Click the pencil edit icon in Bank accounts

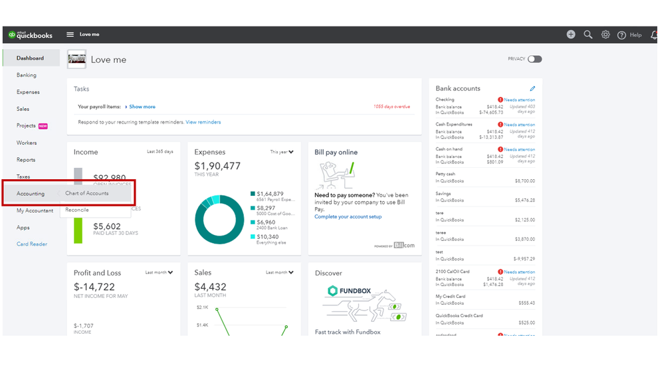(x=532, y=88)
